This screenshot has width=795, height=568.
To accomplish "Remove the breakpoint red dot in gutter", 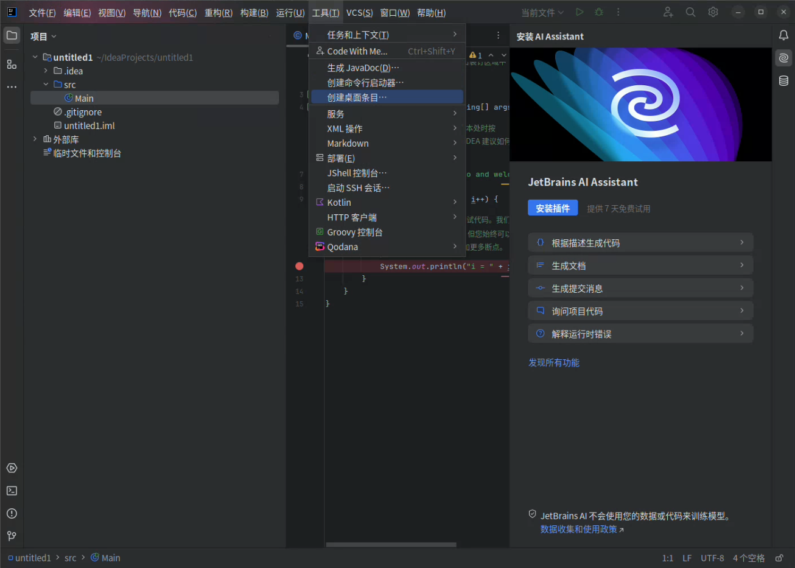I will coord(299,266).
